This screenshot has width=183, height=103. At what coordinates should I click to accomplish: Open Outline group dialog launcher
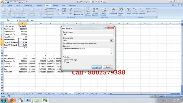click(156, 17)
